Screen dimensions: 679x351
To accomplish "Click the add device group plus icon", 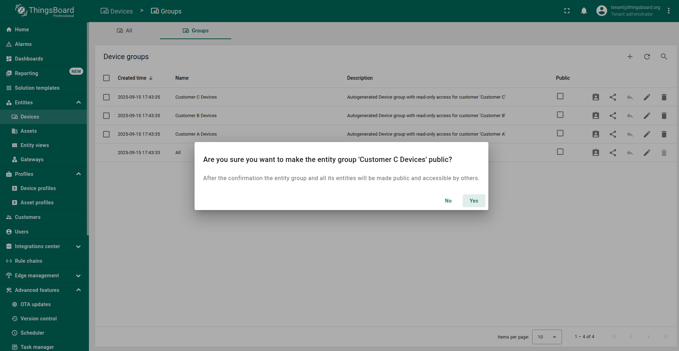I will [630, 57].
